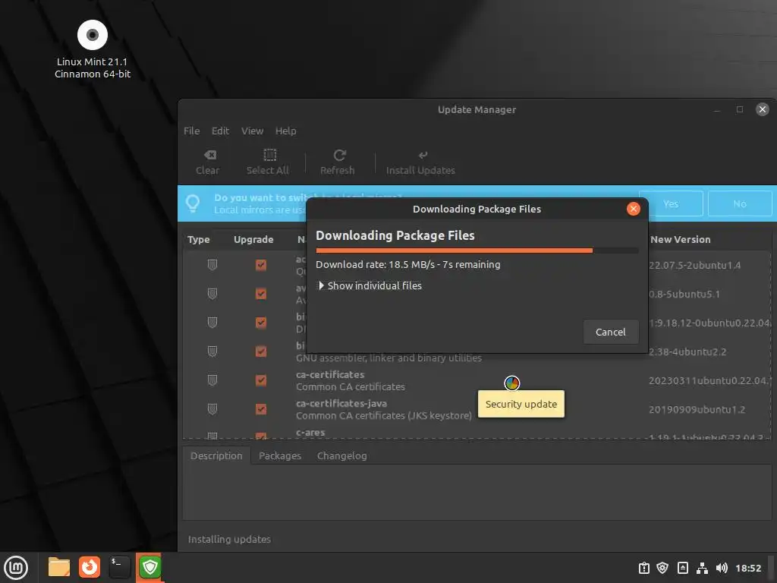Click shield type icon in GNU assembler row
Image resolution: width=777 pixels, height=583 pixels.
click(212, 351)
